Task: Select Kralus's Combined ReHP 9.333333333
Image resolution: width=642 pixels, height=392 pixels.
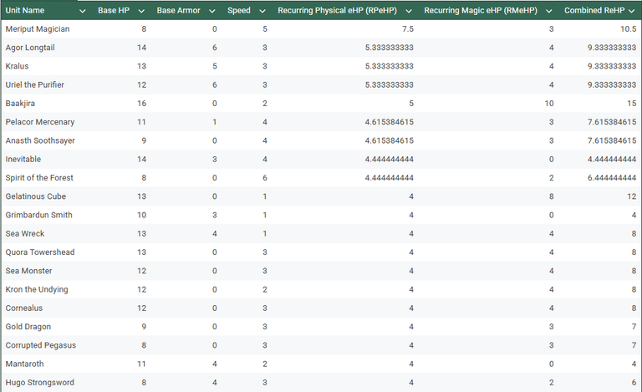Action: 612,66
